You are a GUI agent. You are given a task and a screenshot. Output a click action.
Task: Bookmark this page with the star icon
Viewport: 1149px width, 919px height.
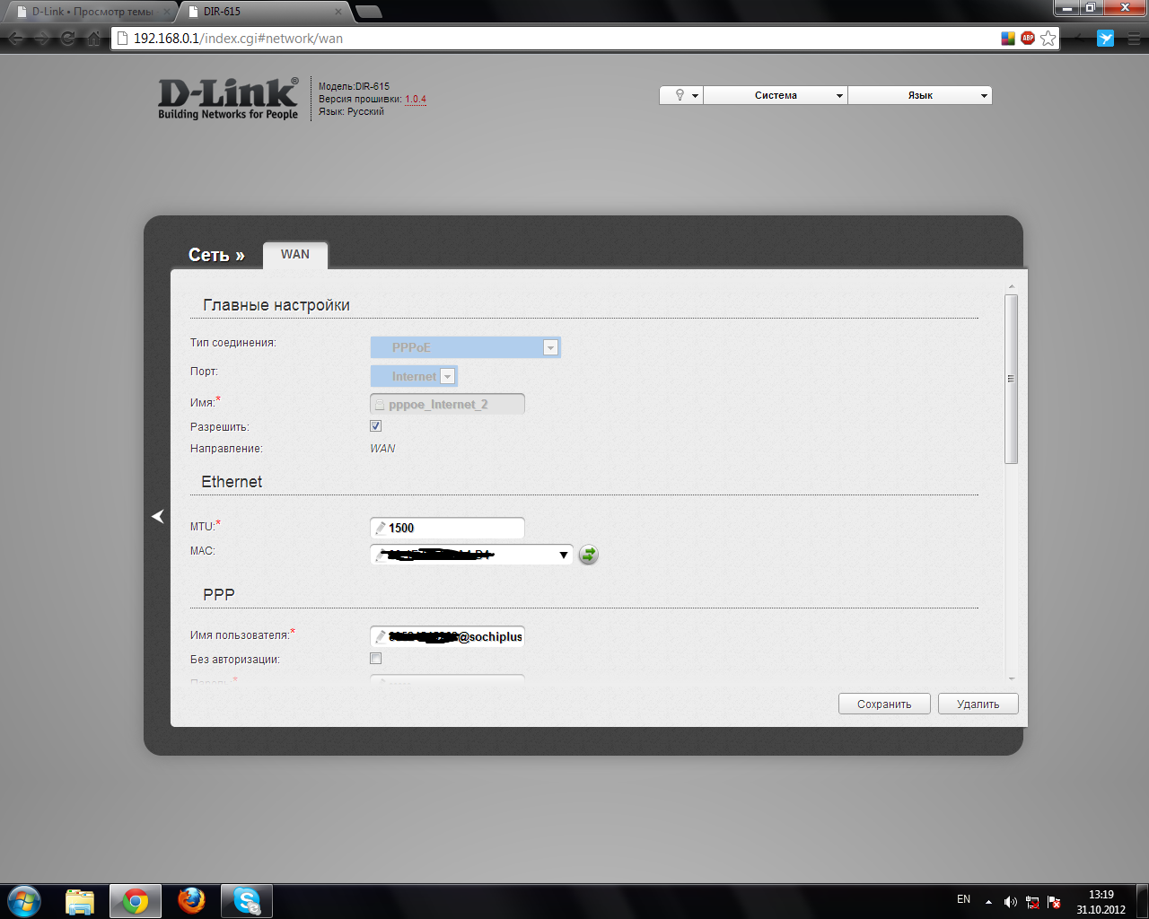point(1048,39)
